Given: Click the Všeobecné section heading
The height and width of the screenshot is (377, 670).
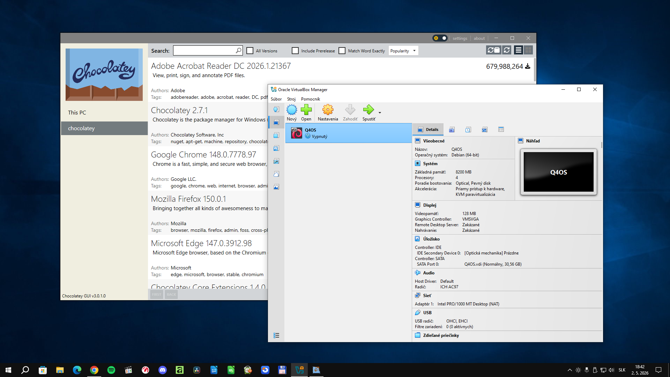Looking at the screenshot, I should click(434, 141).
